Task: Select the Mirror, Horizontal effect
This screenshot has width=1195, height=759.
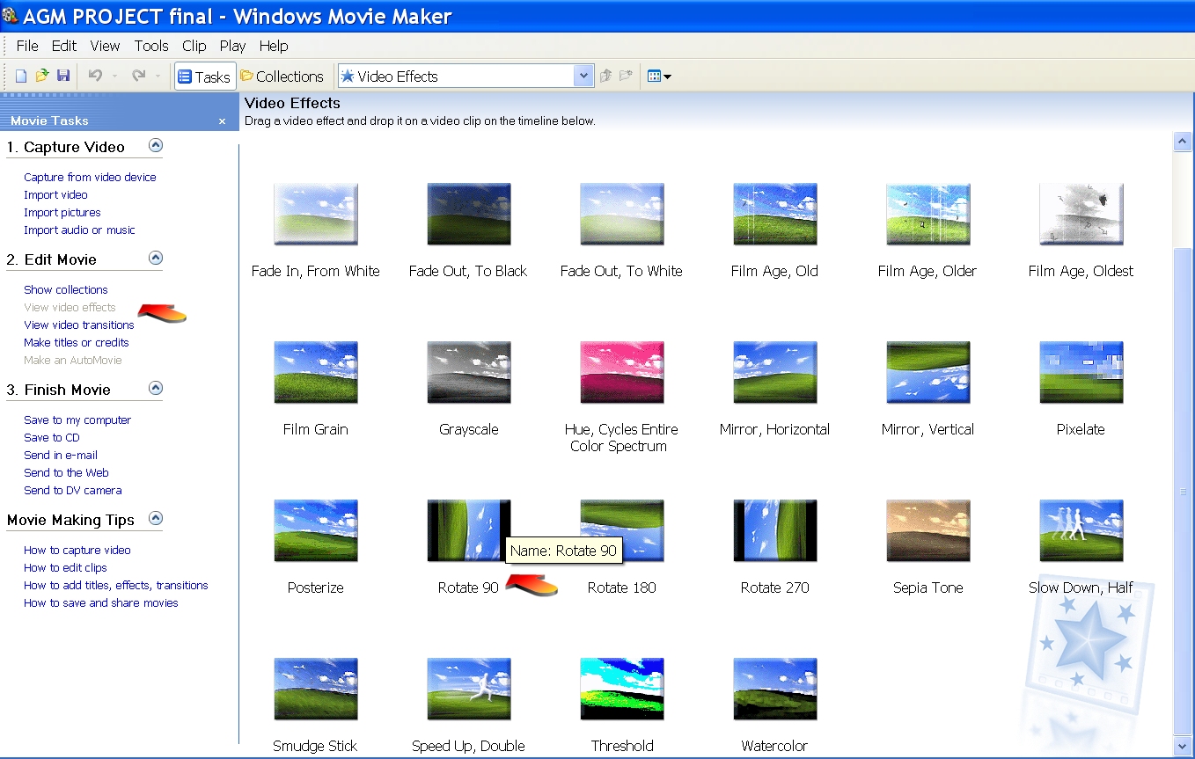Action: (775, 372)
